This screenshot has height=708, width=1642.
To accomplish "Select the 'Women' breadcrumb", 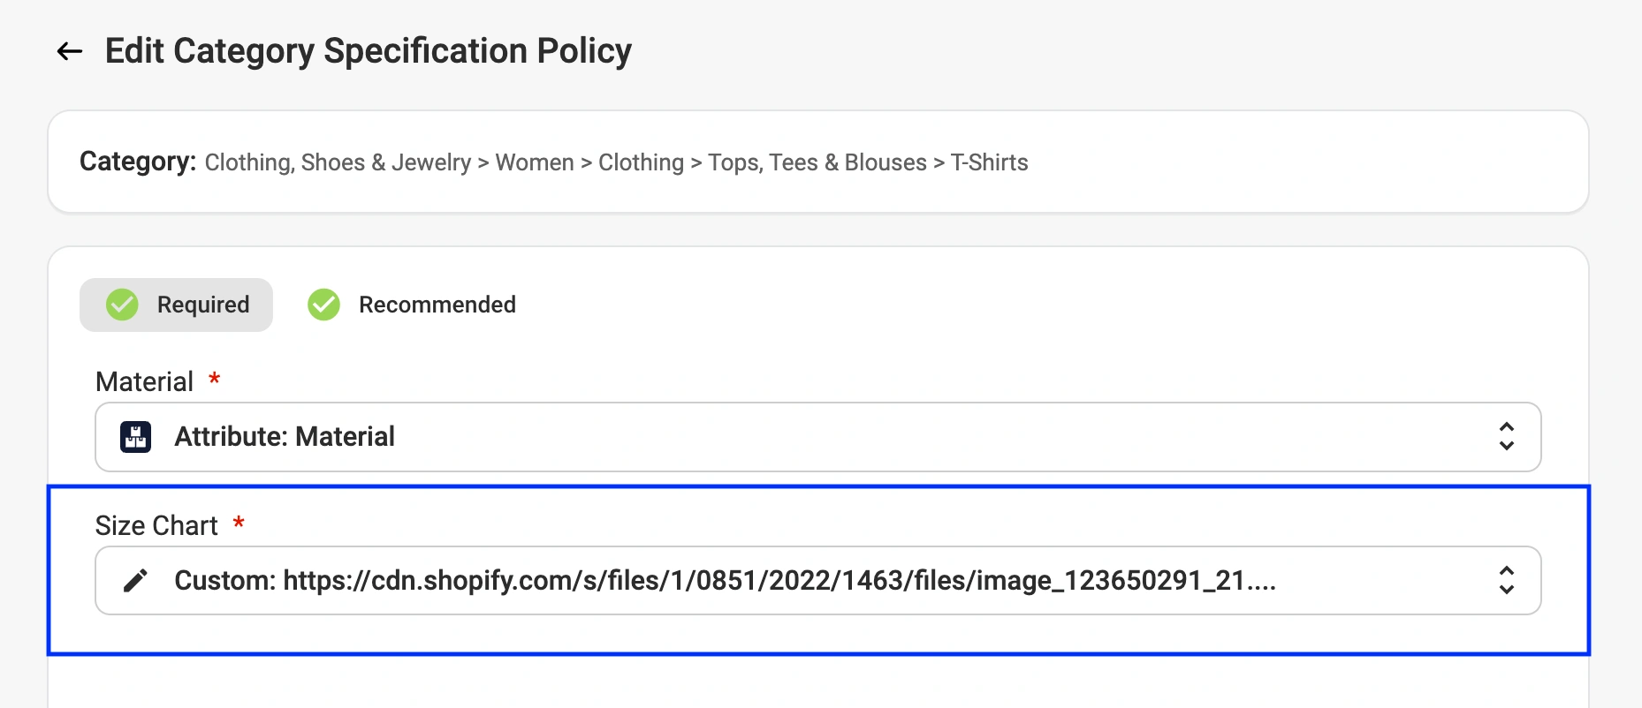I will pyautogui.click(x=535, y=162).
